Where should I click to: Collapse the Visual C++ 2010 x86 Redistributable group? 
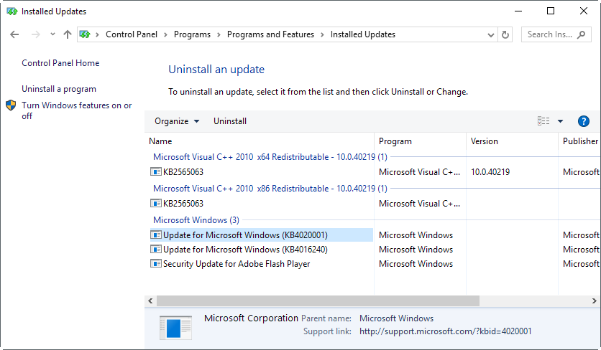(x=270, y=189)
